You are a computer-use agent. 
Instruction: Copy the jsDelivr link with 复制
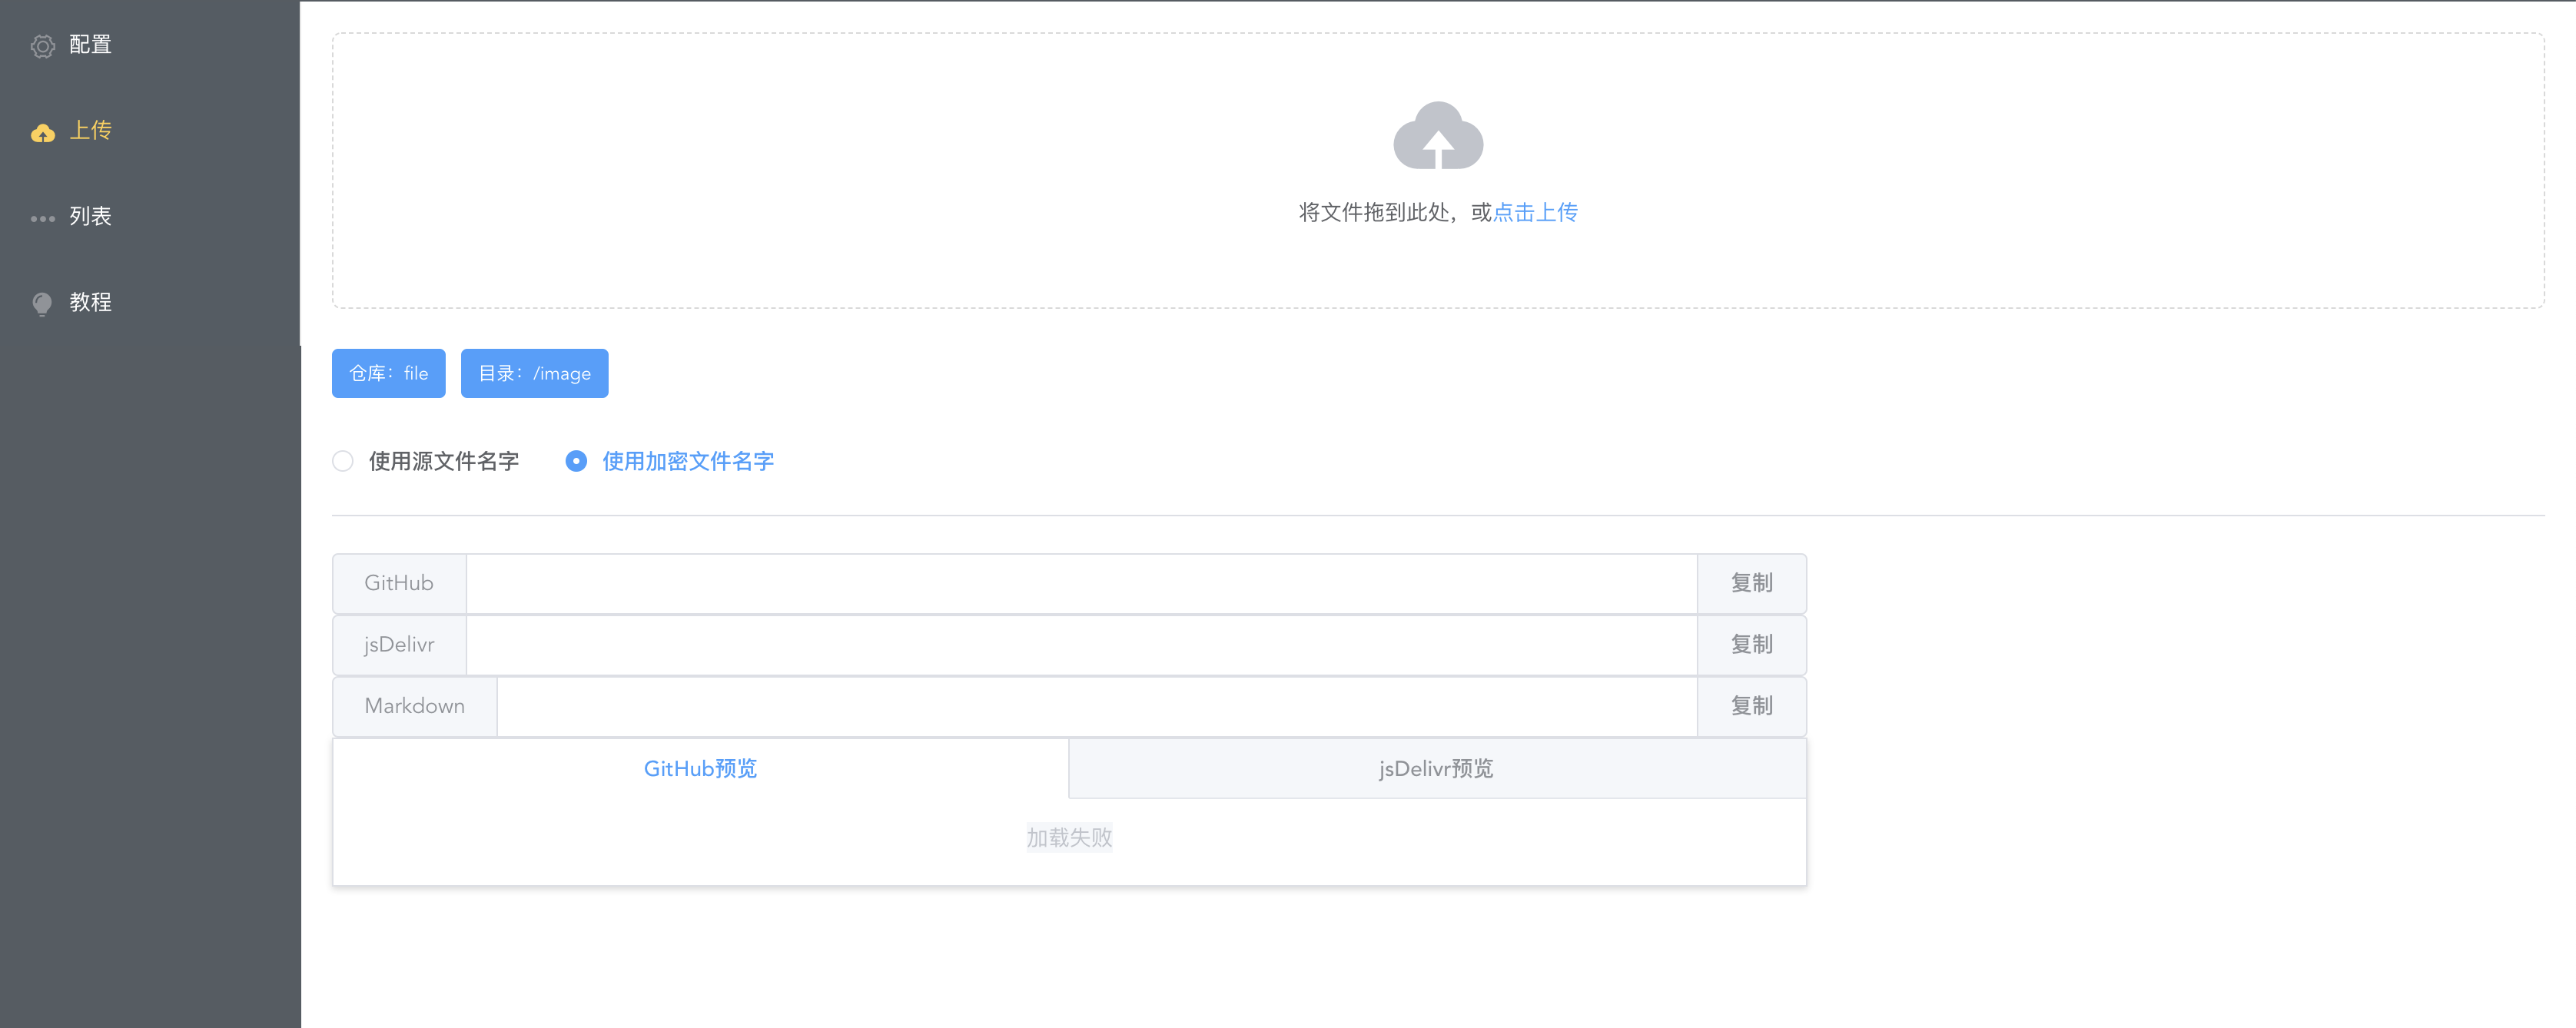pyautogui.click(x=1751, y=645)
